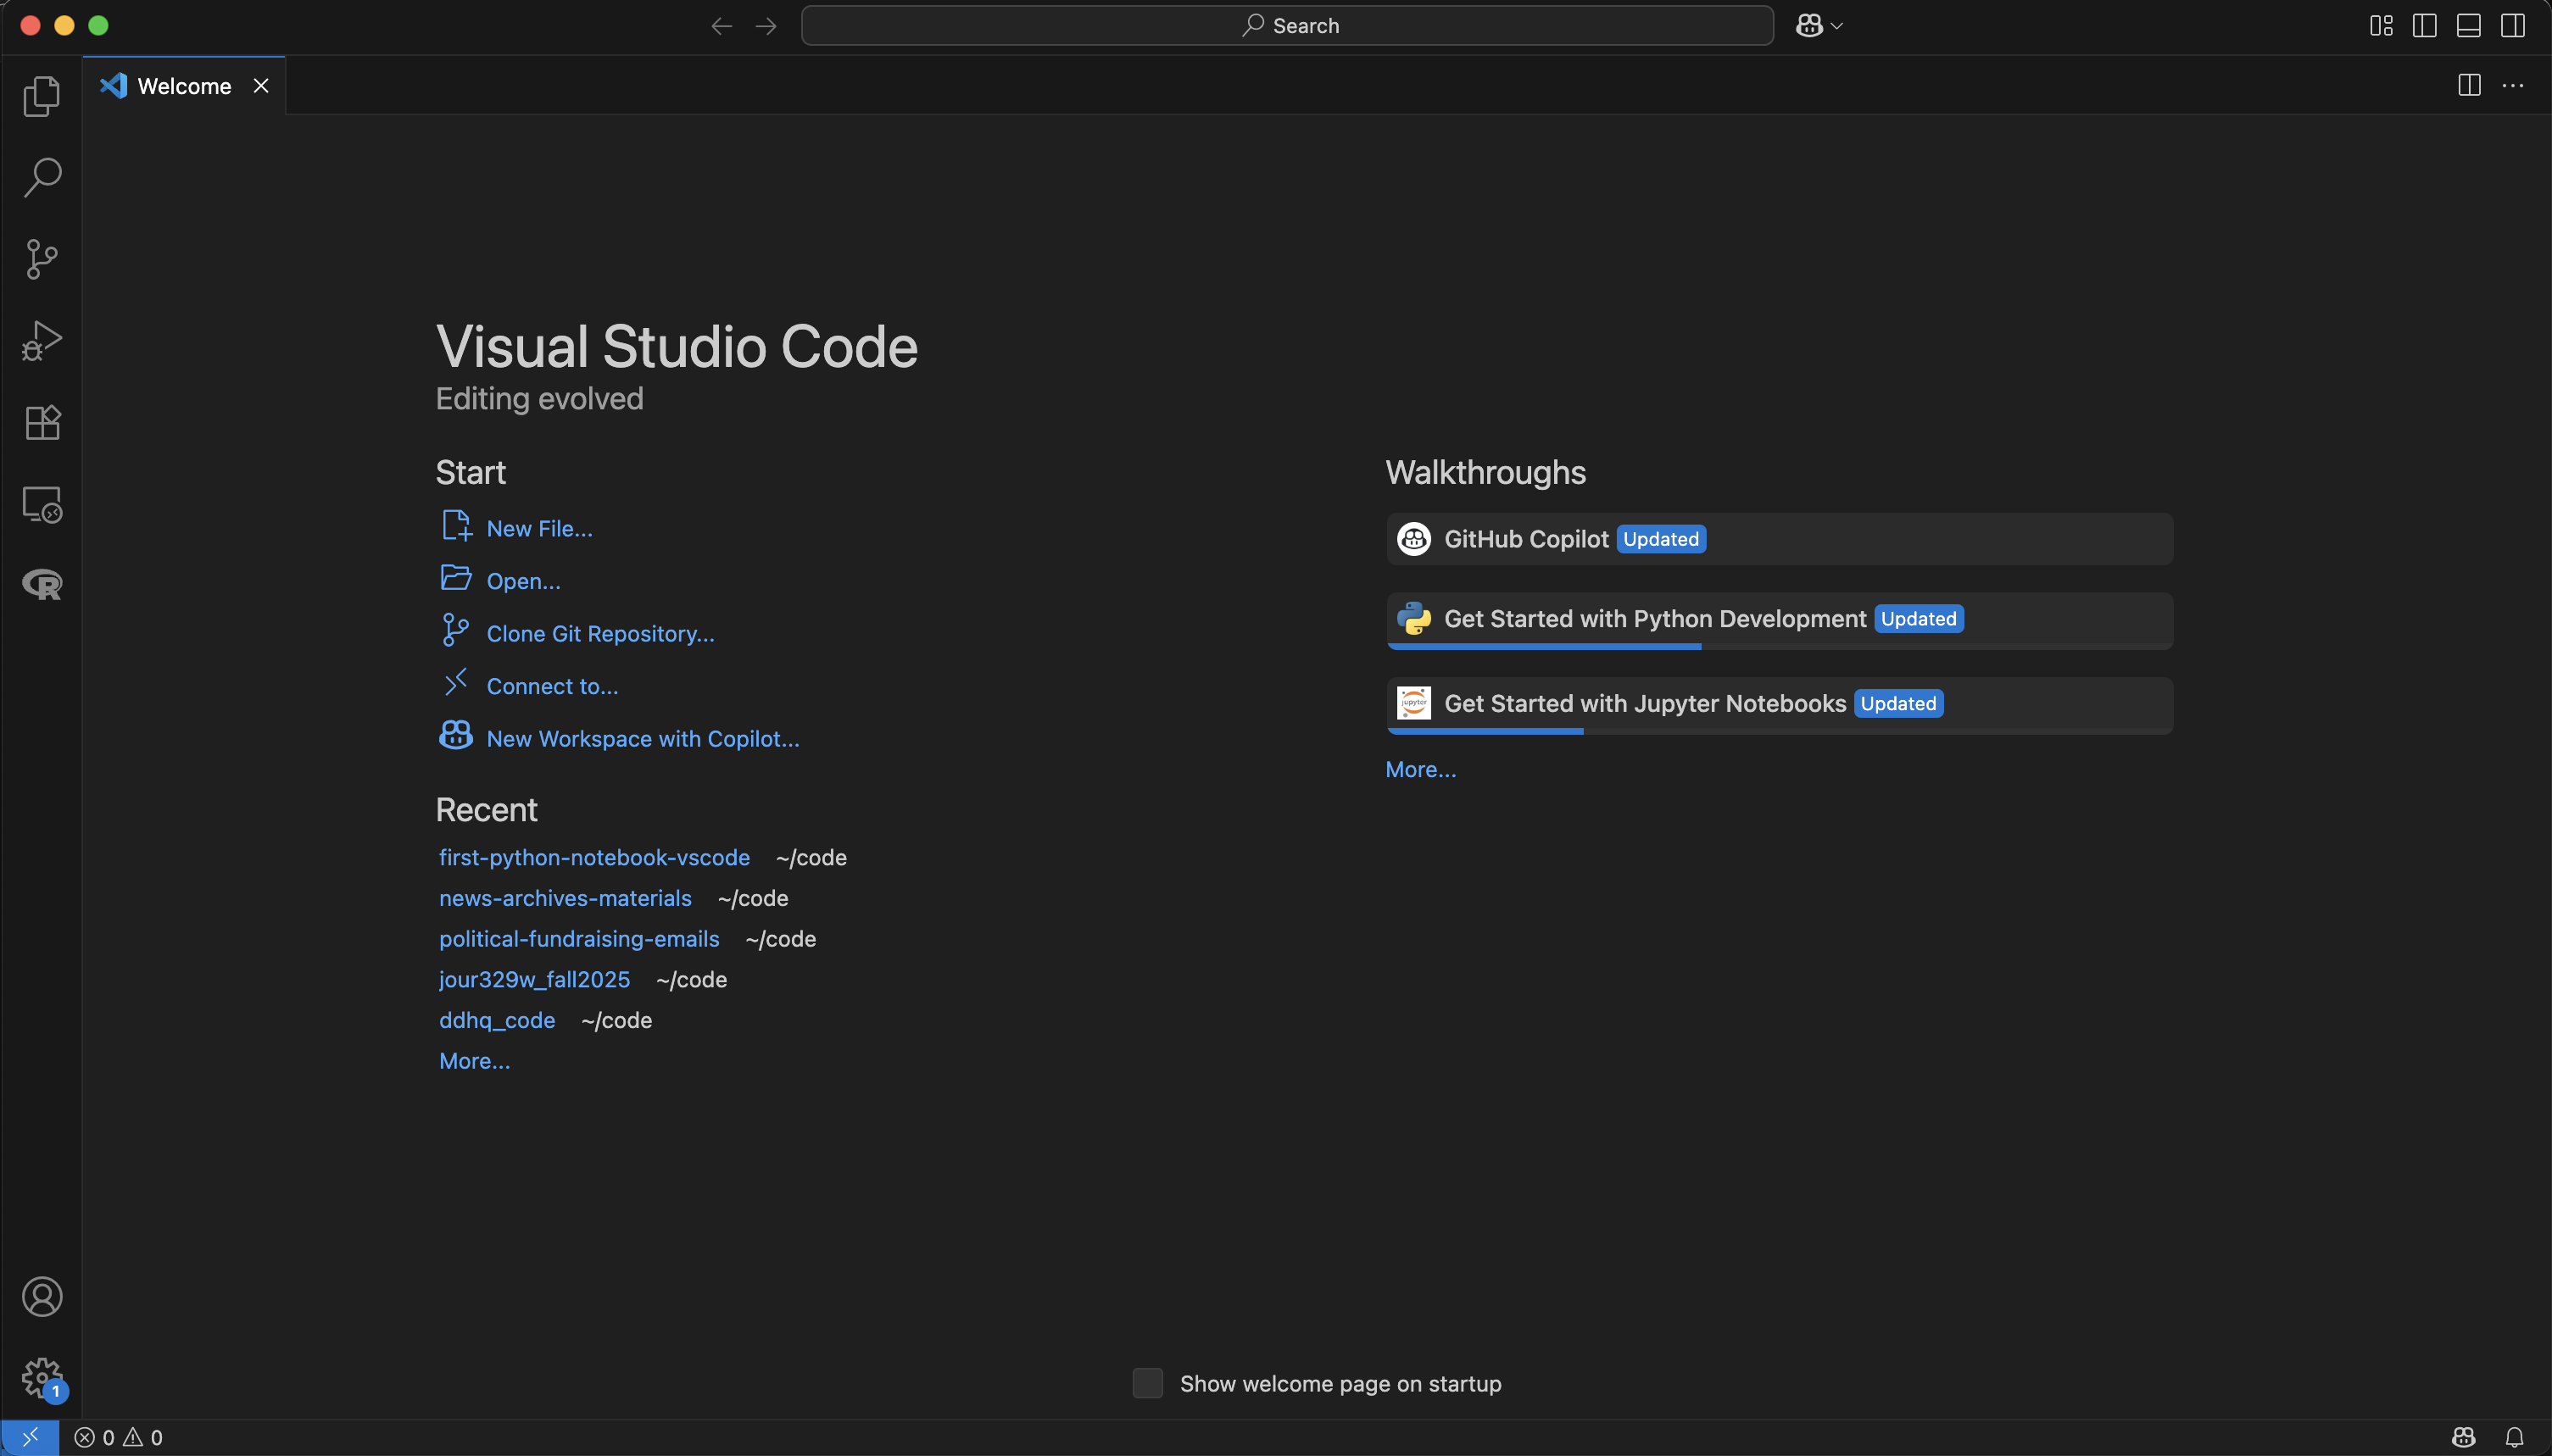Open editor More Actions ellipsis menu
The width and height of the screenshot is (2552, 1456).
click(x=2513, y=85)
